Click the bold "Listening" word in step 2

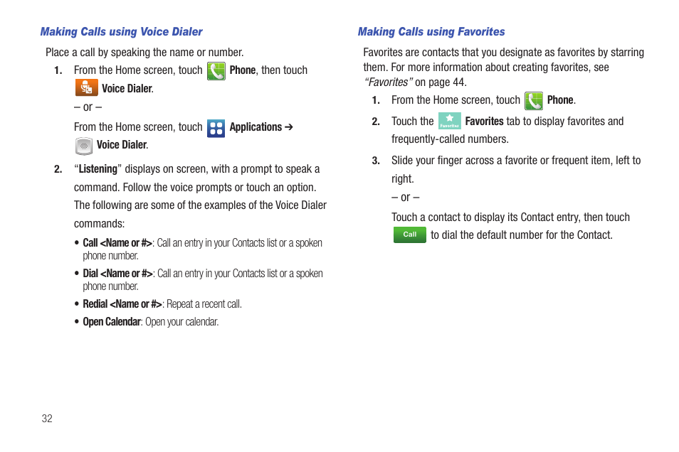click(x=98, y=169)
